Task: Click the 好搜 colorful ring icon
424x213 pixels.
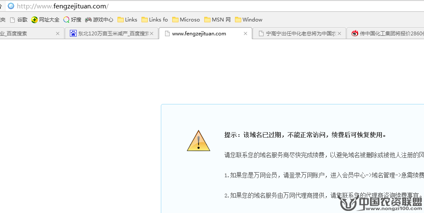Action: 66,20
